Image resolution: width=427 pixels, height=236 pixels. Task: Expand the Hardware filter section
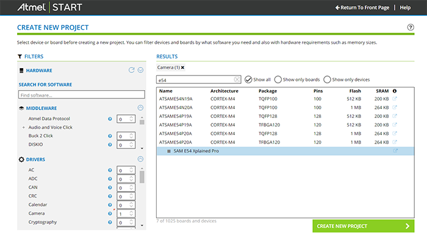pyautogui.click(x=140, y=70)
